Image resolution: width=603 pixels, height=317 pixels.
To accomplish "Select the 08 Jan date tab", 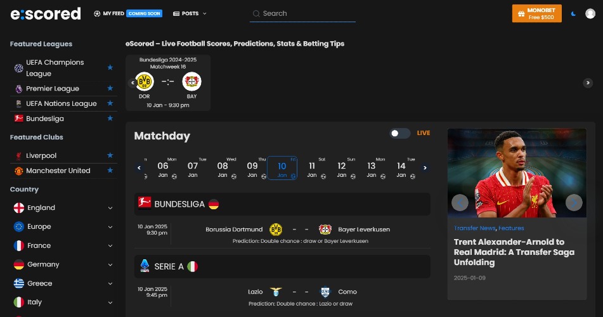I will tap(223, 168).
